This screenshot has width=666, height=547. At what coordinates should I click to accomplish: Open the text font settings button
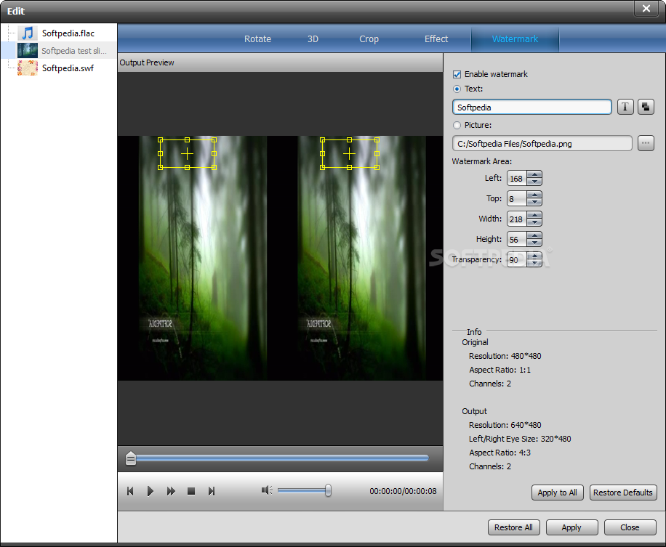click(x=625, y=107)
